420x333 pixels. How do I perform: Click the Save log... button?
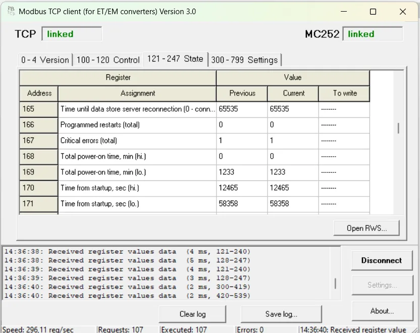coord(281,314)
